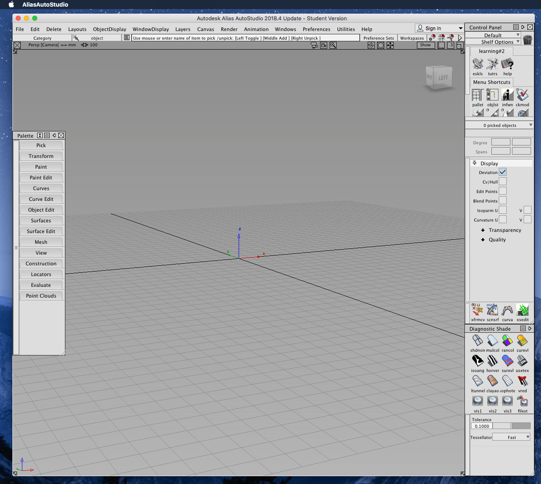Screen dimensions: 541x484
Task: Click the viewport zoom magnifier icon
Action: (x=333, y=45)
